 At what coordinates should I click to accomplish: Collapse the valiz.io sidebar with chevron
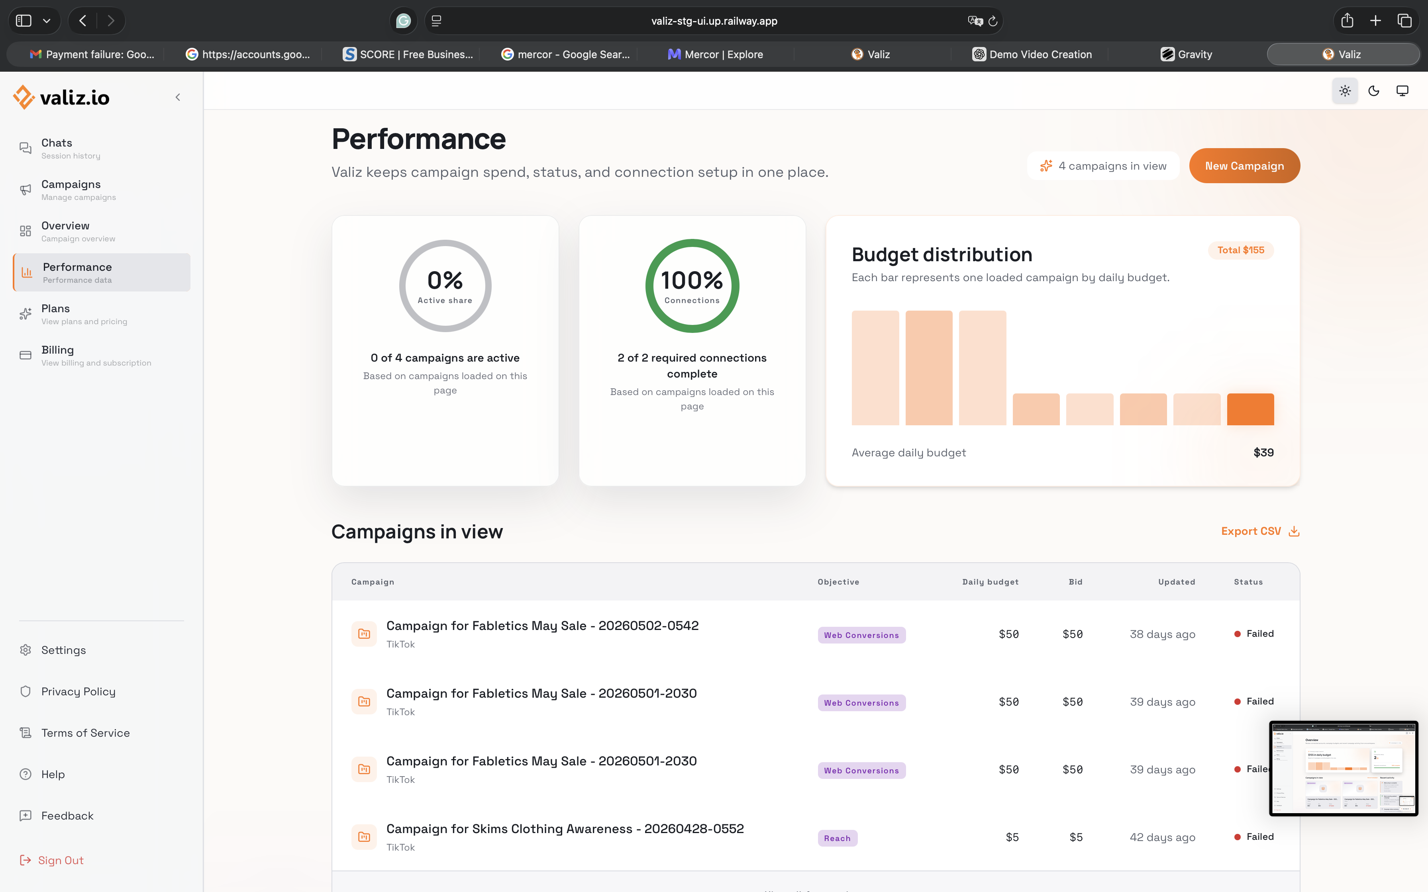click(x=178, y=97)
